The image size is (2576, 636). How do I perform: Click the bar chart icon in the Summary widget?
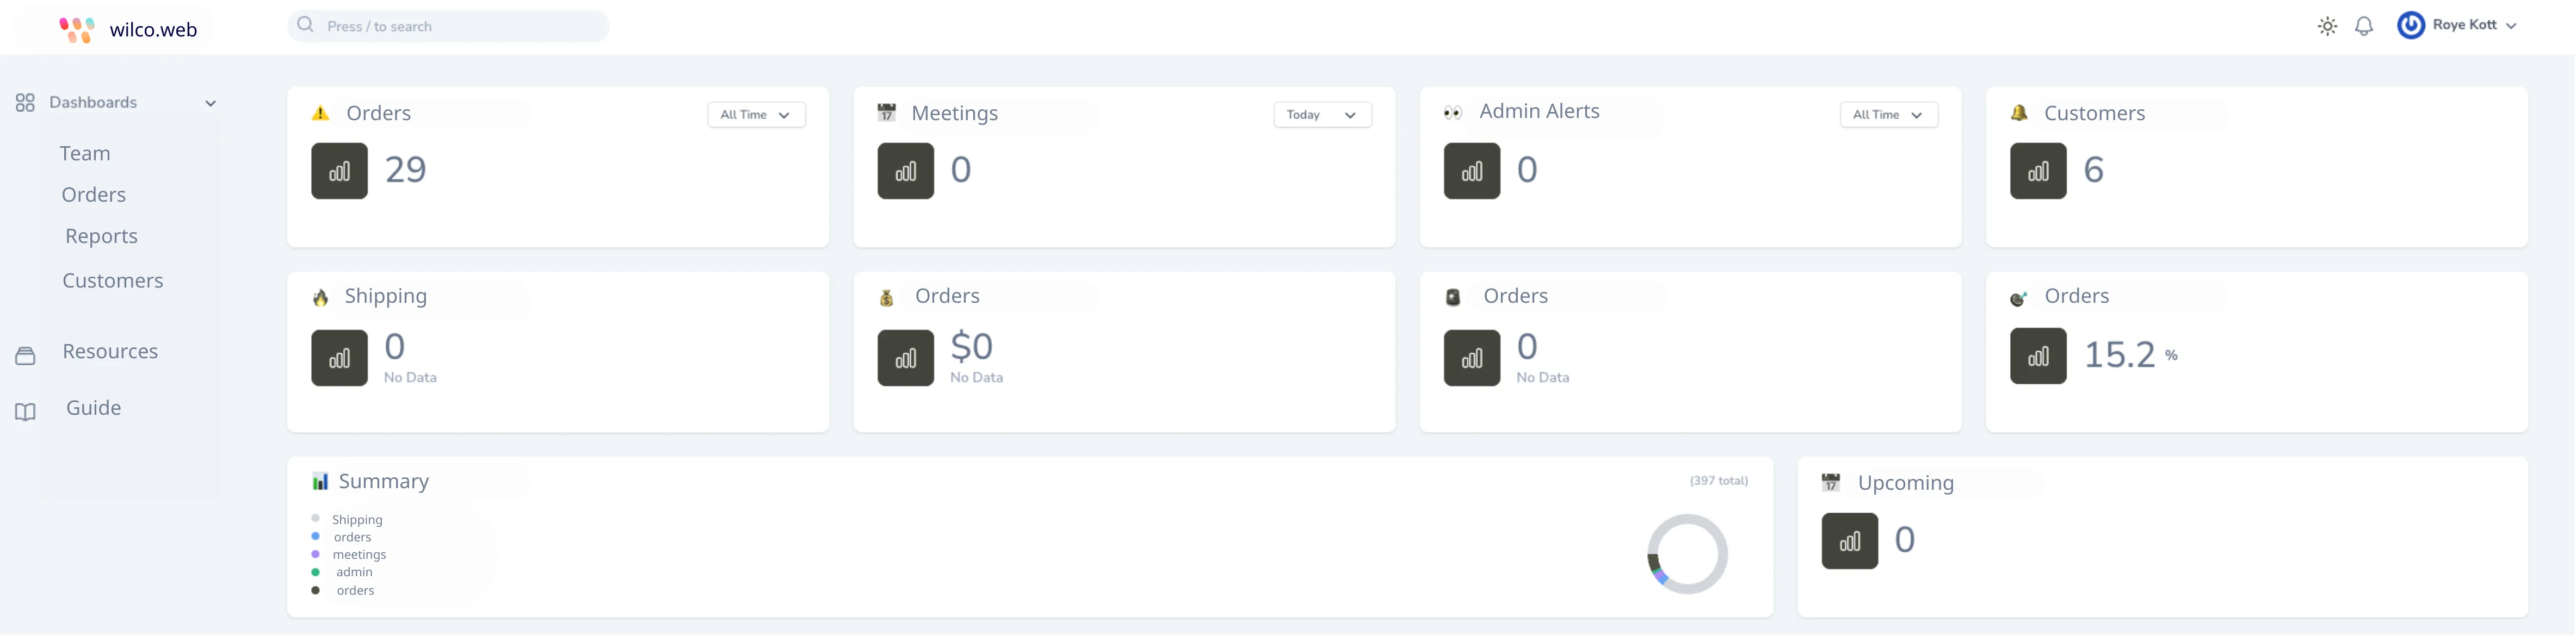point(320,480)
